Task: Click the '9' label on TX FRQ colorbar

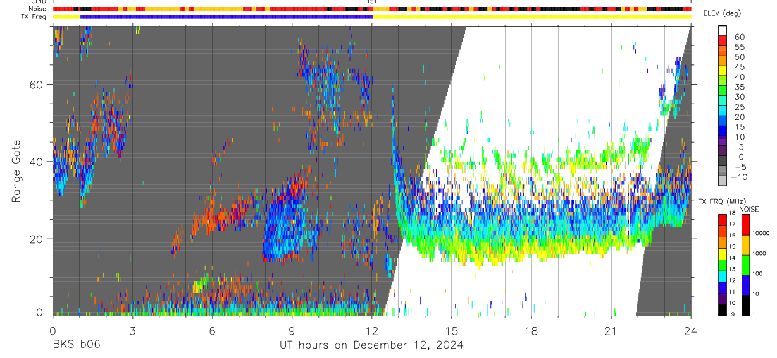Action: click(x=732, y=314)
